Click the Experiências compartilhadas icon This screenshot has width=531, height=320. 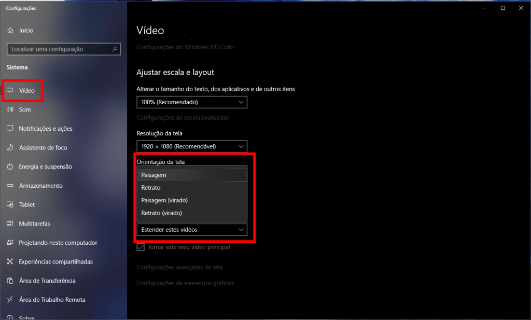coord(10,261)
